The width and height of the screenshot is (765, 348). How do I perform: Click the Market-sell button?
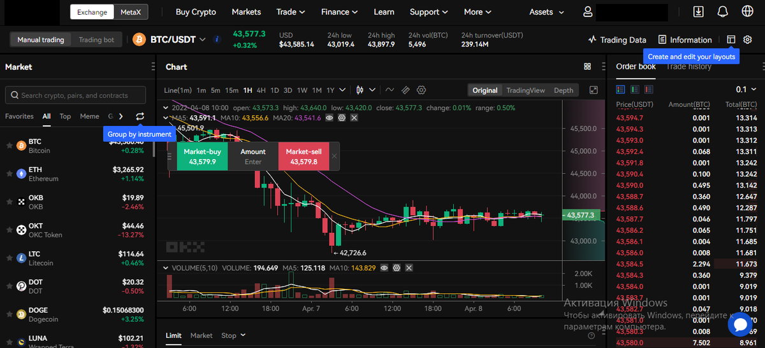303,157
